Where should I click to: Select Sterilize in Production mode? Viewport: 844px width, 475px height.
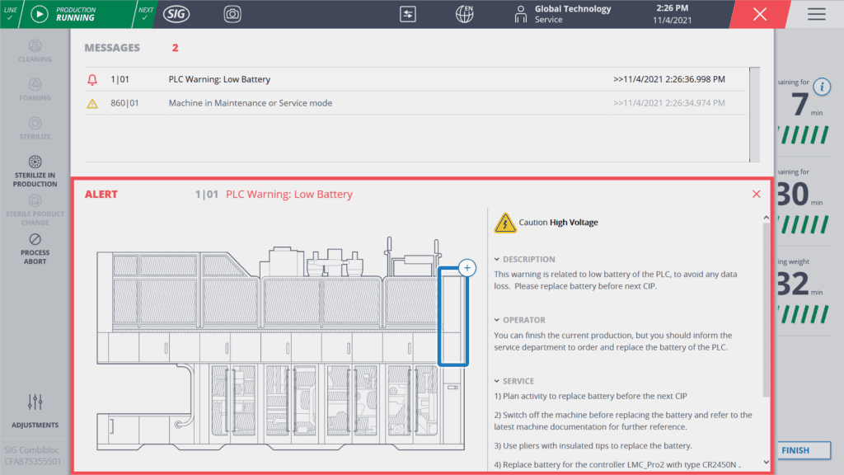coord(35,169)
